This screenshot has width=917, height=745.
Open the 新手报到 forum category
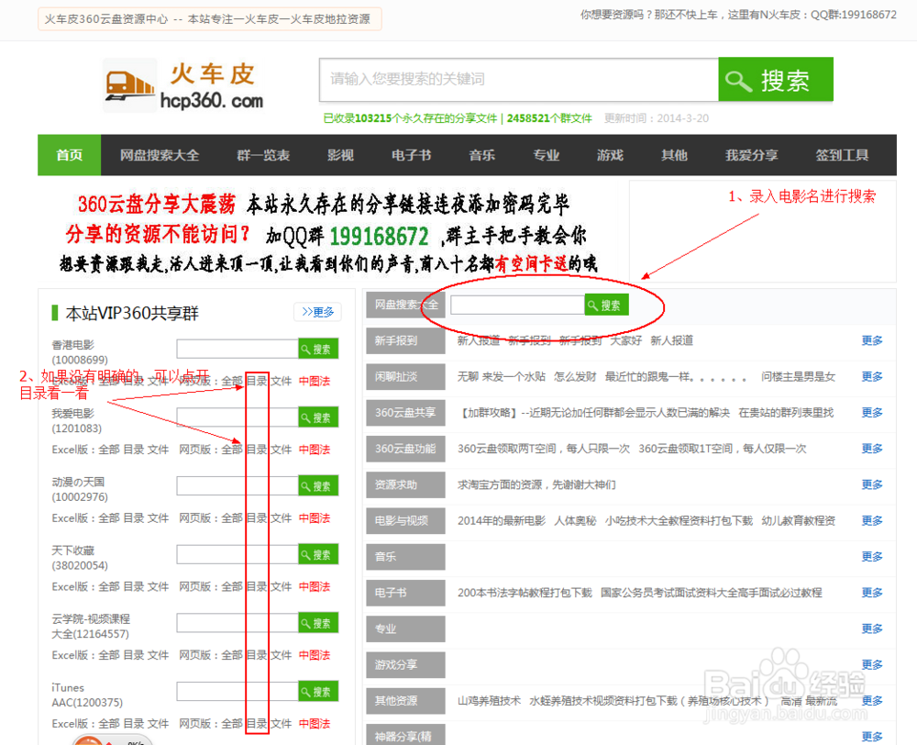point(405,340)
